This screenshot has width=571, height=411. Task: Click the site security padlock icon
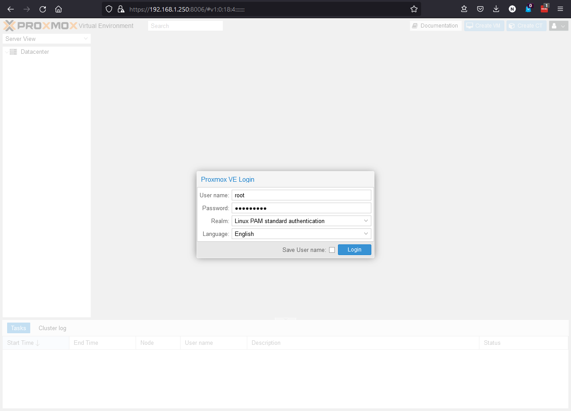point(121,9)
